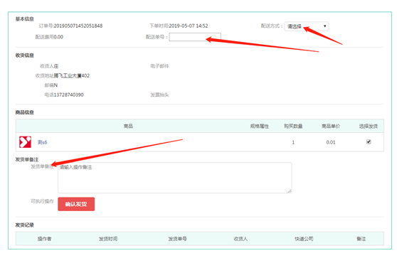This screenshot has width=397, height=258.
Task: Open the 配送方式 请选择 dropdown
Action: pos(307,26)
